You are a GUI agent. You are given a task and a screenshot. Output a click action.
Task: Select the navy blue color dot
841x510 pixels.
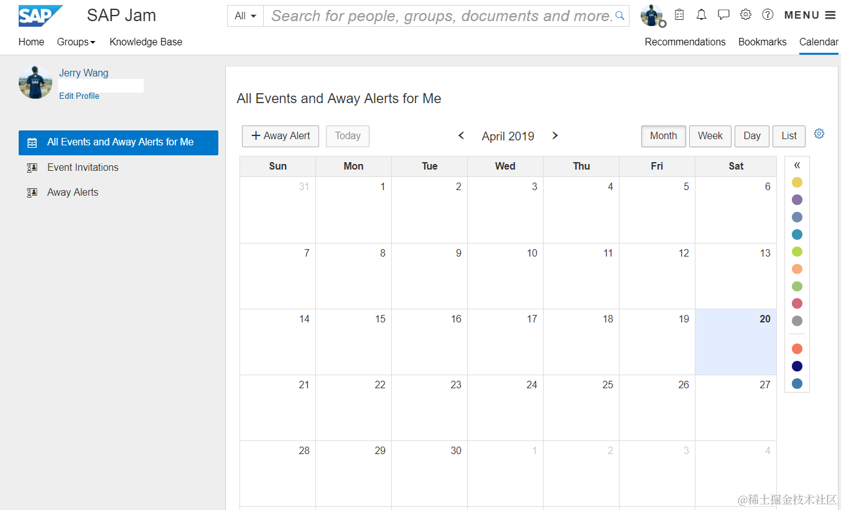797,366
